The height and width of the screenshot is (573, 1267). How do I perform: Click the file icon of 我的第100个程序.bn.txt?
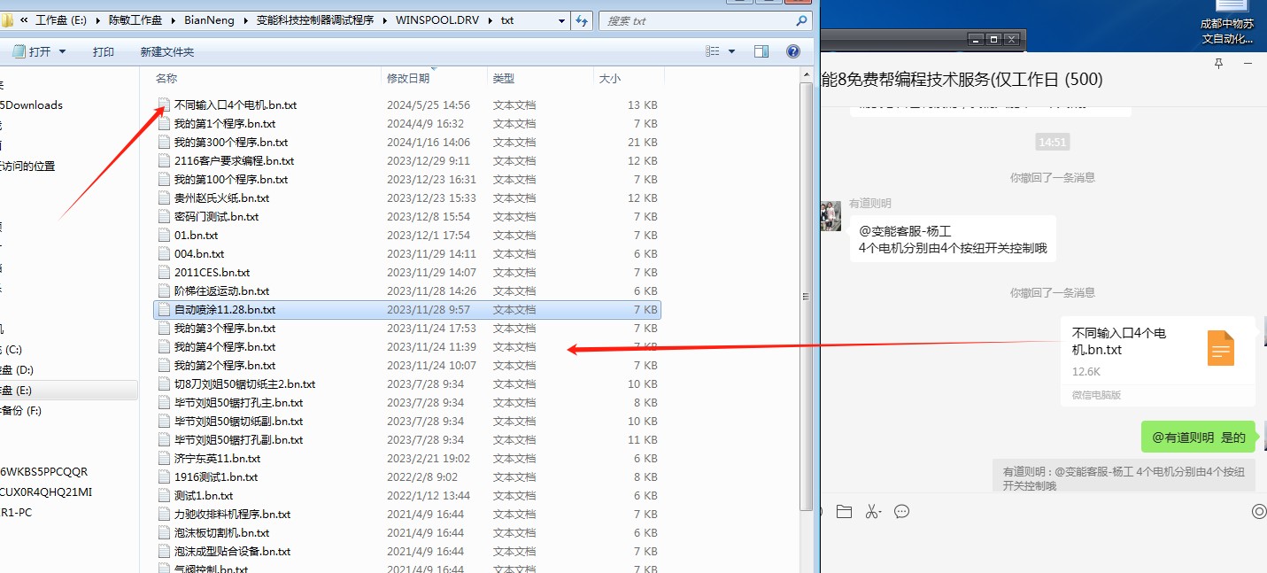click(x=163, y=179)
